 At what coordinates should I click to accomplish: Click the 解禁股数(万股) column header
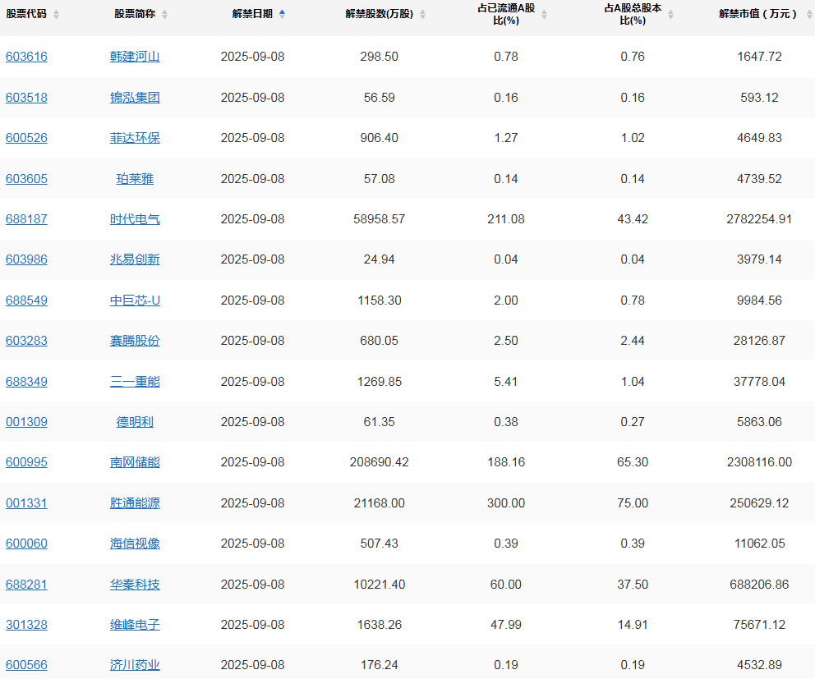tap(380, 14)
